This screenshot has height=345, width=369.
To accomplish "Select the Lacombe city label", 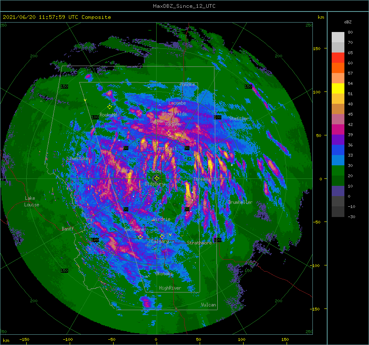I will click(177, 103).
